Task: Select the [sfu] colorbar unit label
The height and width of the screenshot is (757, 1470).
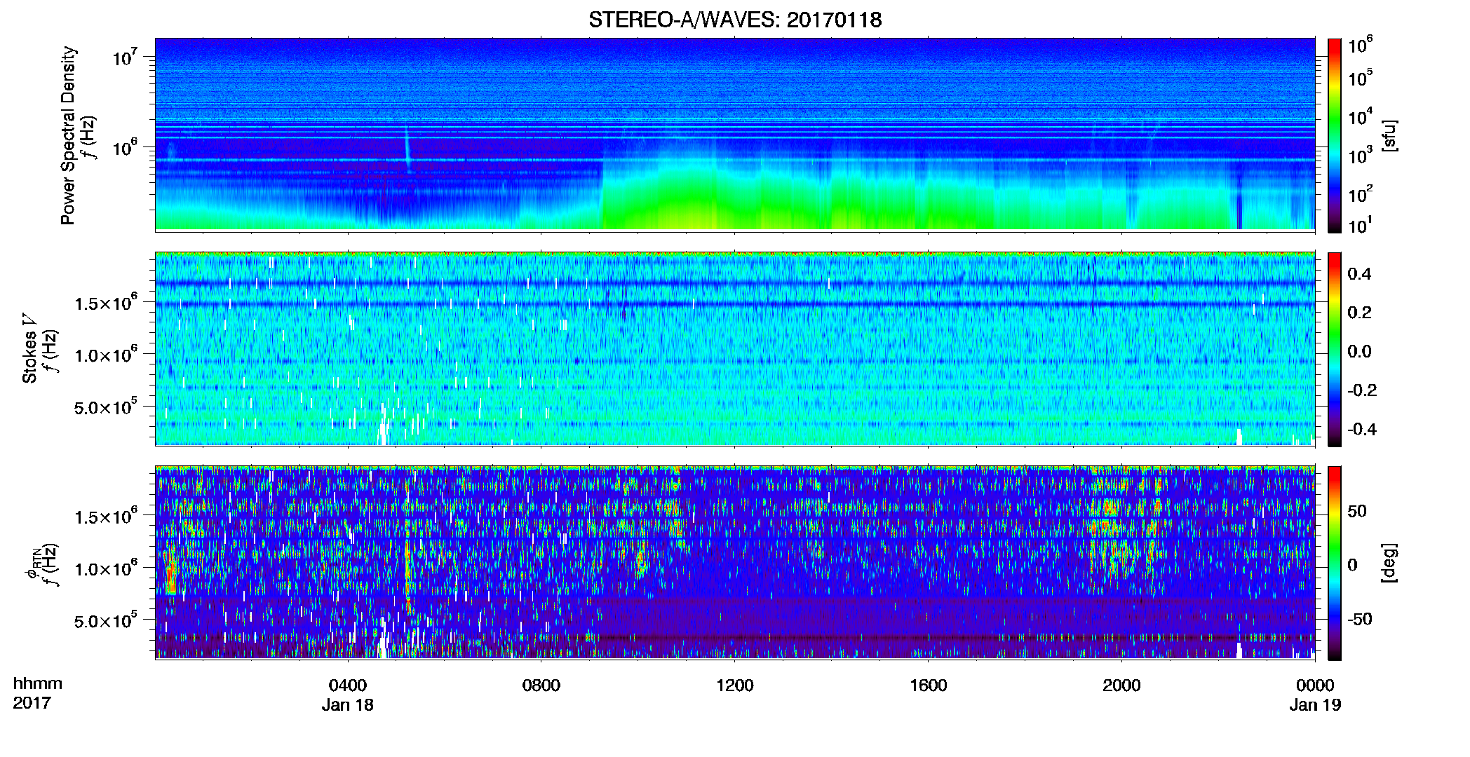Action: point(1389,135)
